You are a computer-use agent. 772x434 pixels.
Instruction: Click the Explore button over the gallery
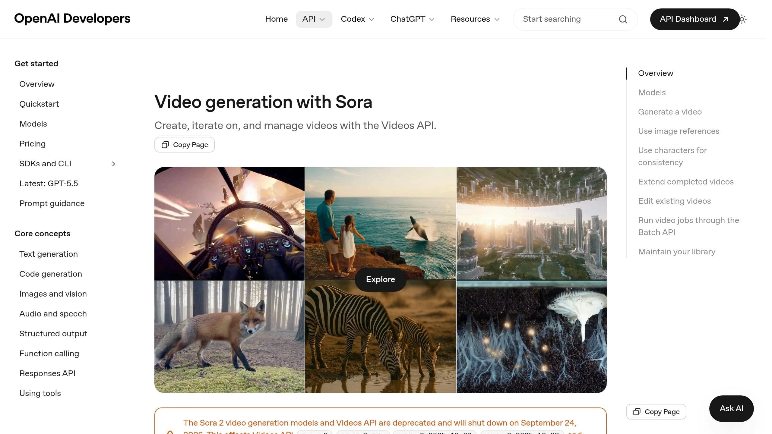381,279
